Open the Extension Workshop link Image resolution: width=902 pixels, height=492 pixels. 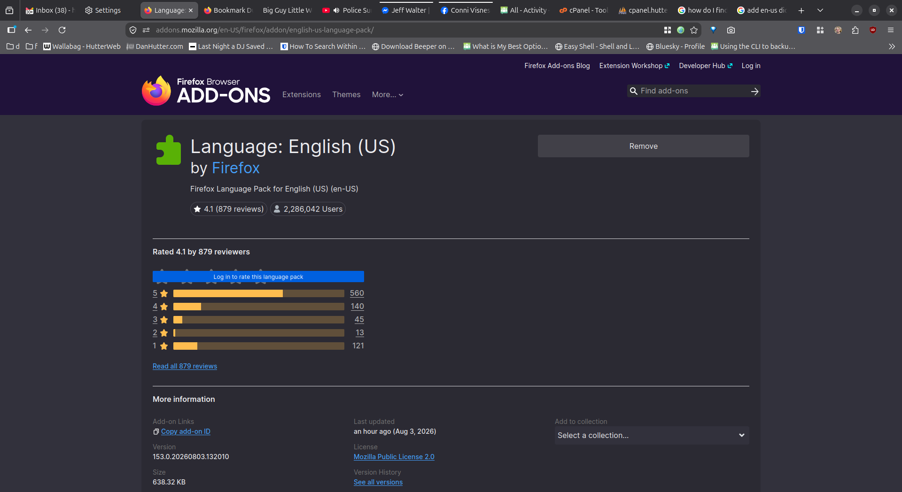(x=634, y=66)
